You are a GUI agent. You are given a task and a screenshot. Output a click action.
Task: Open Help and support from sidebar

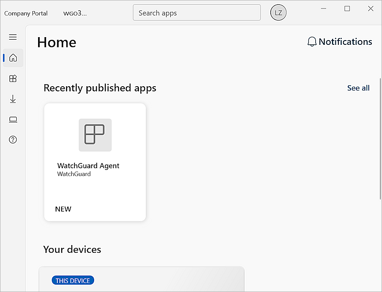(x=13, y=140)
